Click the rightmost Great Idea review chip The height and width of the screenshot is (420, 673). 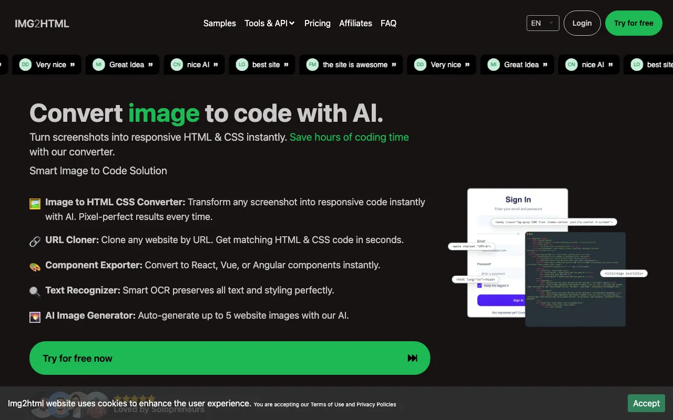point(517,65)
